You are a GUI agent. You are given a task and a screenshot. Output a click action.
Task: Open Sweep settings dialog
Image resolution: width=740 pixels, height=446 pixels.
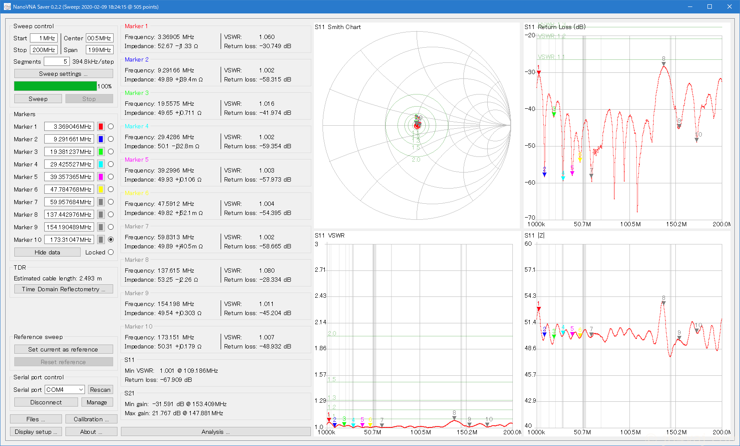pyautogui.click(x=63, y=74)
